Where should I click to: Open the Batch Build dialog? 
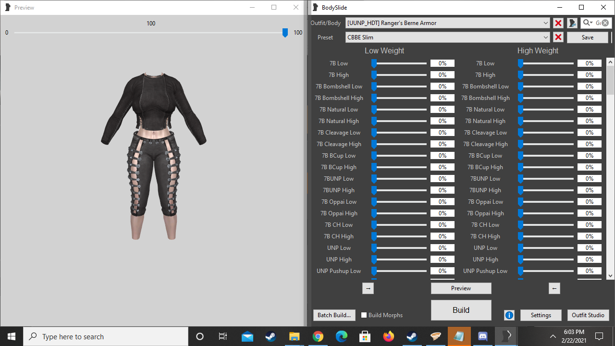(x=334, y=315)
